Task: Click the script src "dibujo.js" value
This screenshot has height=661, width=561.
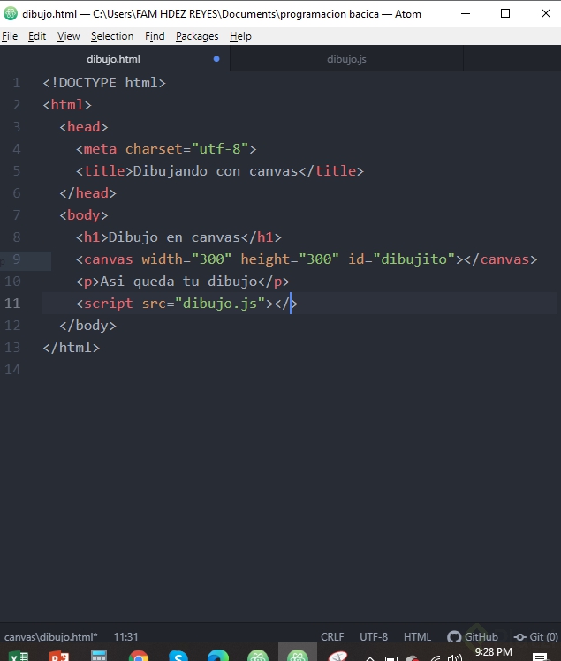Action: 220,303
